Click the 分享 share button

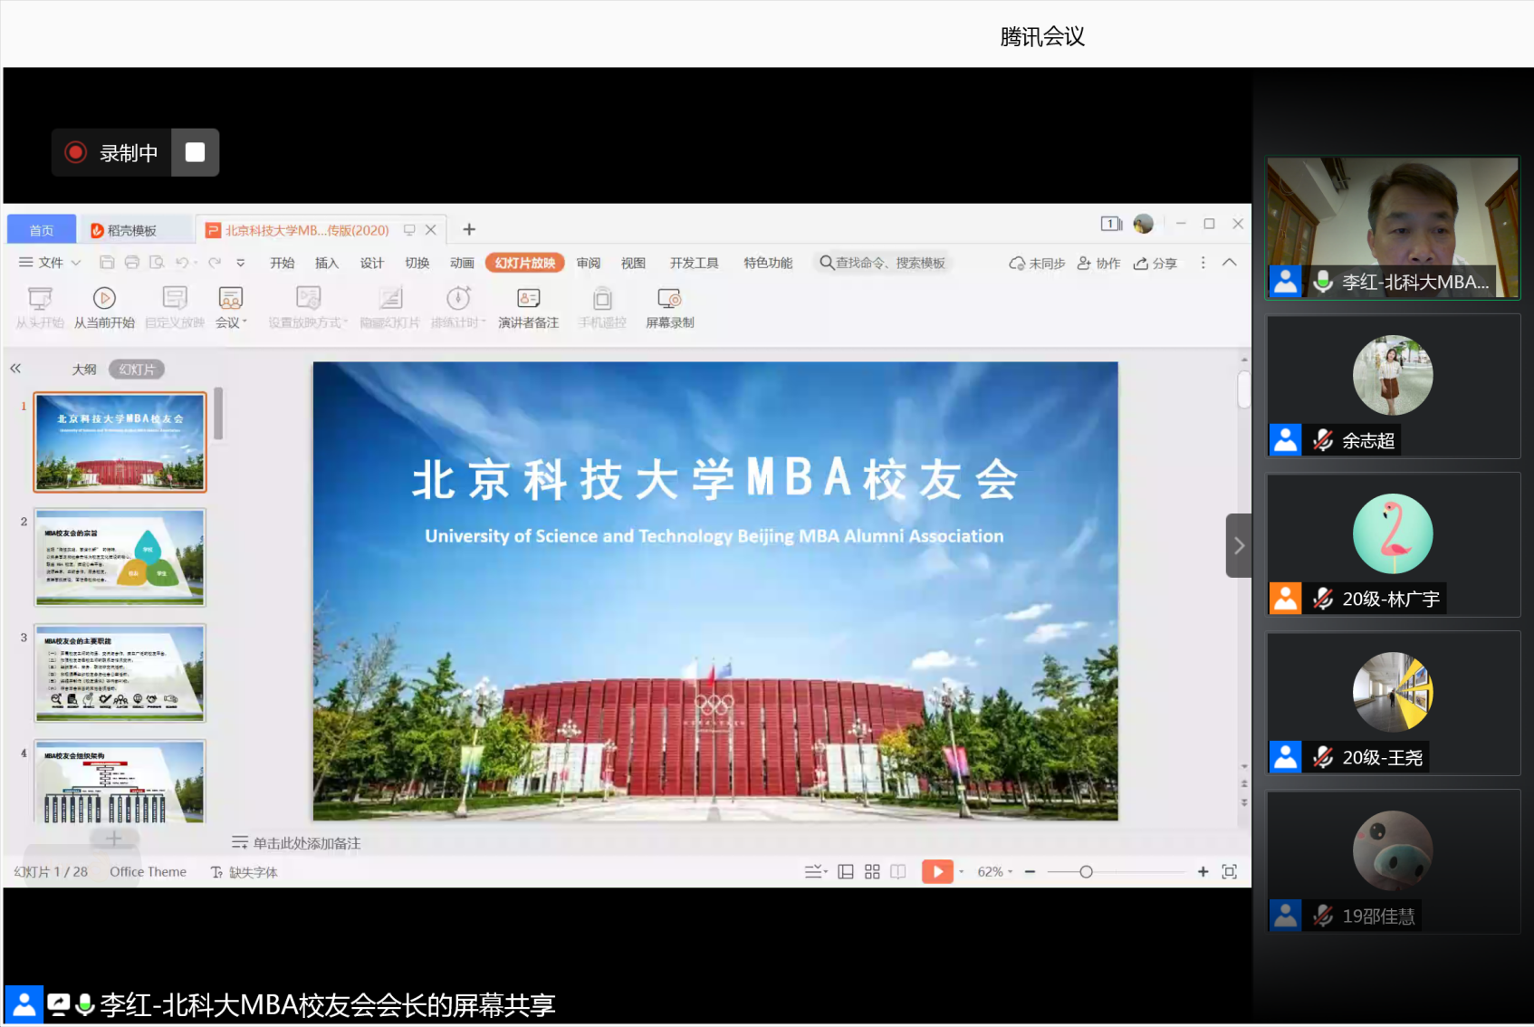[x=1155, y=264]
